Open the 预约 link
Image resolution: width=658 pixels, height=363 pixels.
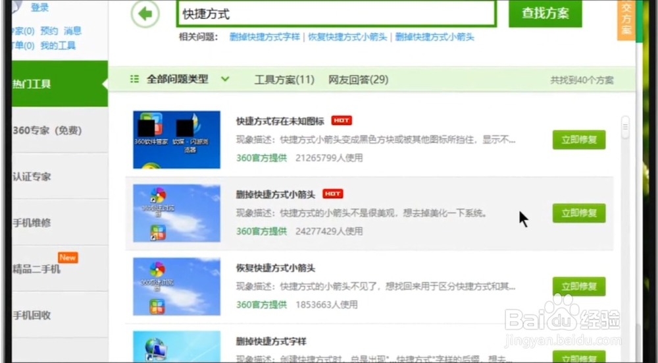pos(49,31)
